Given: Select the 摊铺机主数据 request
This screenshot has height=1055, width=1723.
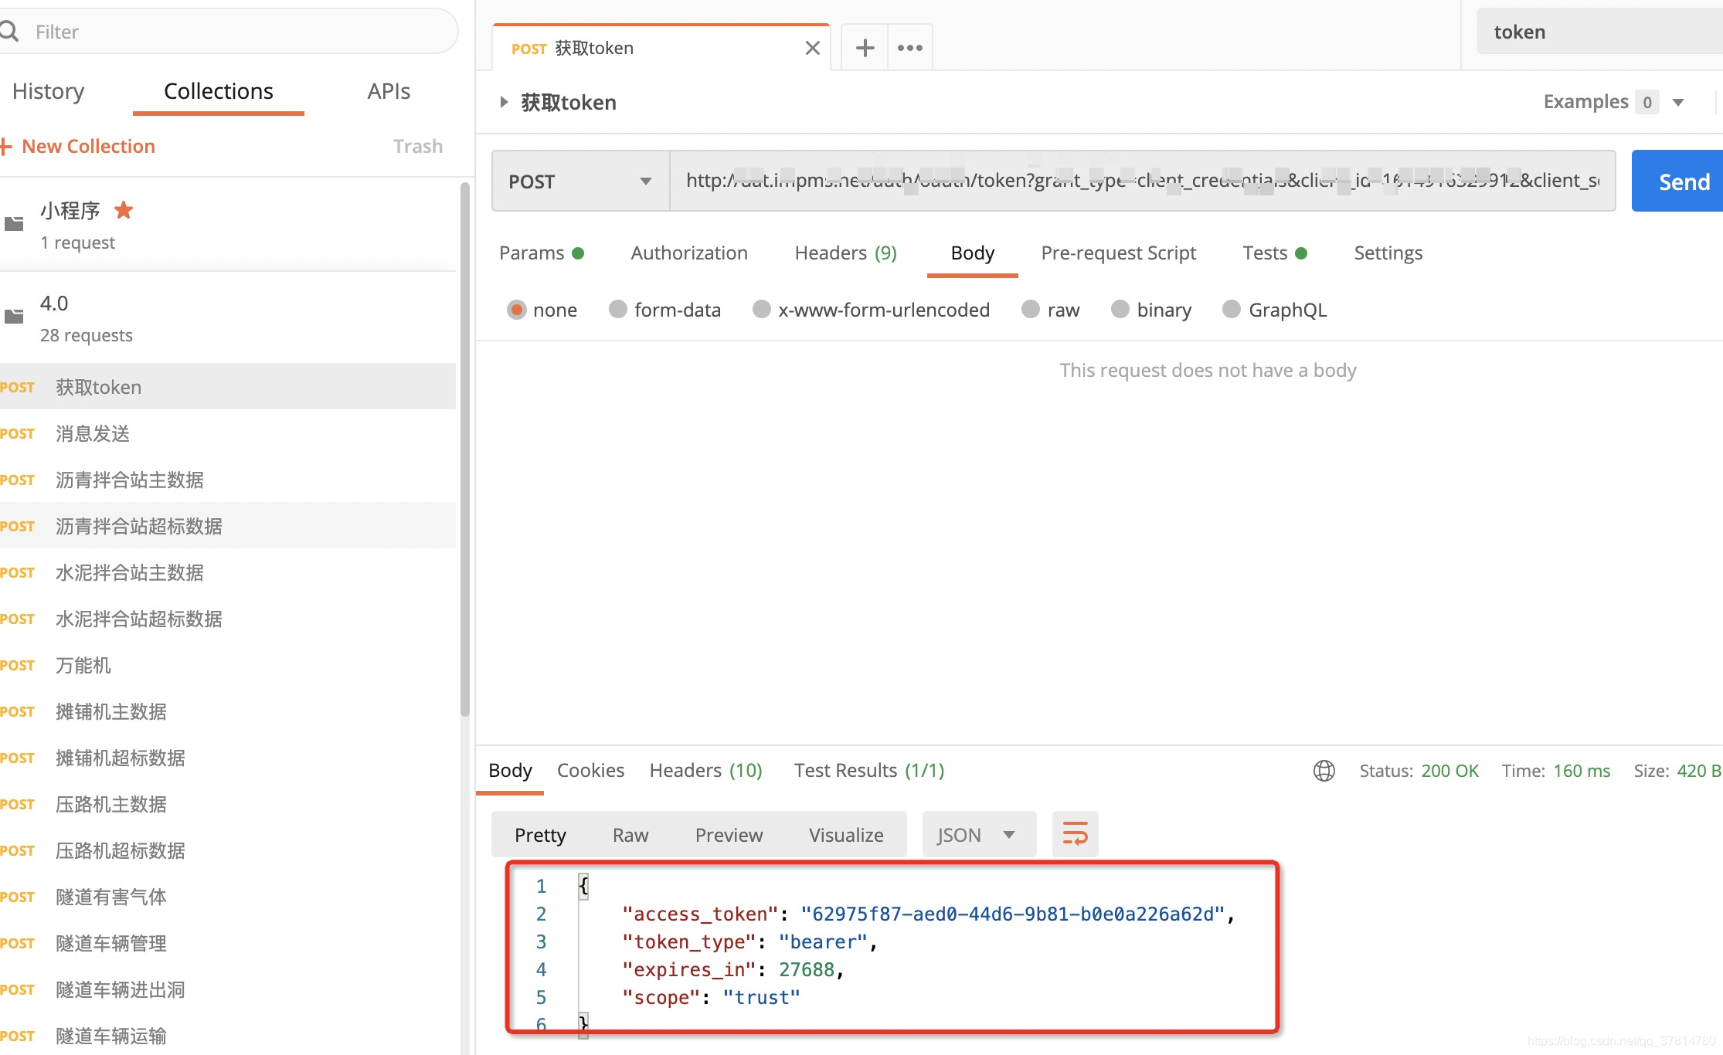Looking at the screenshot, I should (228, 711).
